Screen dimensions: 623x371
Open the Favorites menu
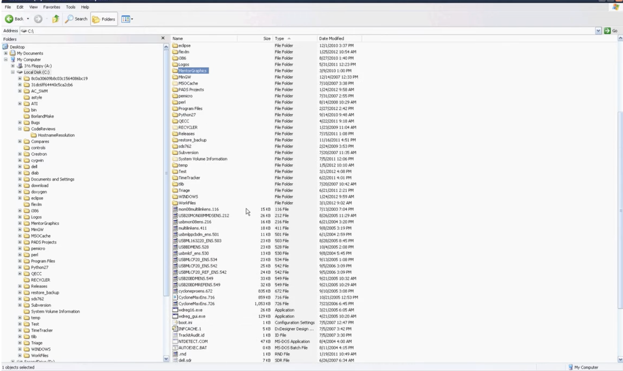coord(51,7)
